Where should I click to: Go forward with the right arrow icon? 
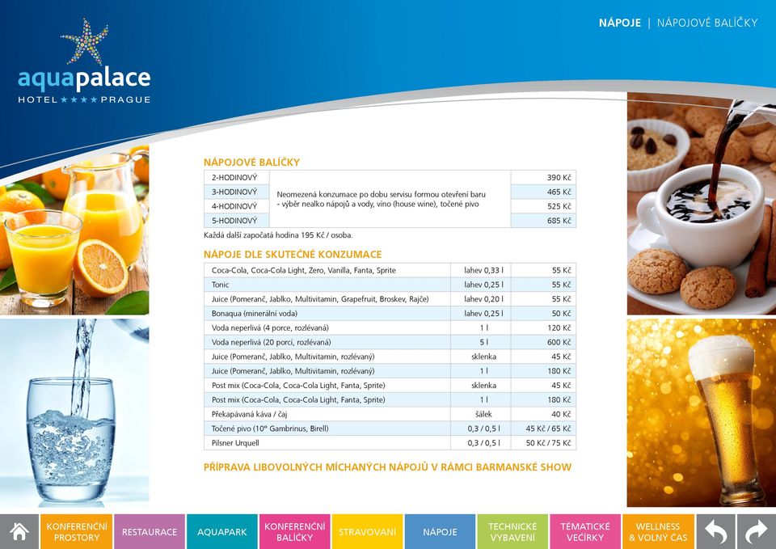(757, 532)
